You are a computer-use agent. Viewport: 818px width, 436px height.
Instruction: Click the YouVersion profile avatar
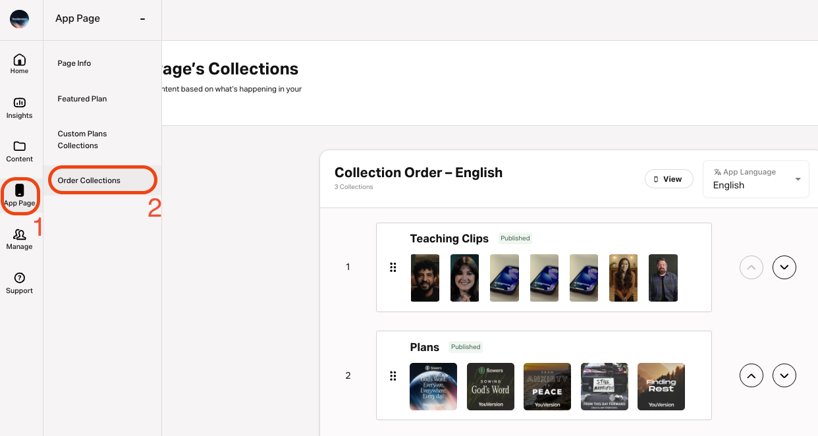coord(19,19)
